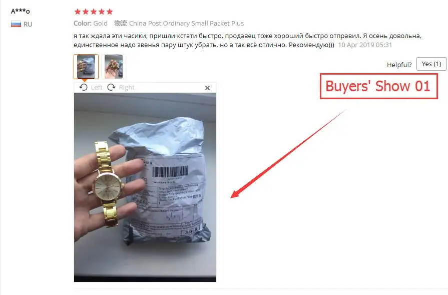Click the RU country code text
Image resolution: width=448 pixels, height=295 pixels.
tap(28, 25)
